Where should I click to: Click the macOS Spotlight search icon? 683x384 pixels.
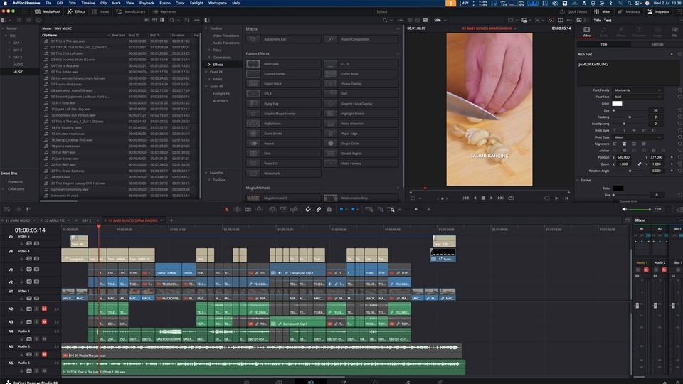(630, 3)
